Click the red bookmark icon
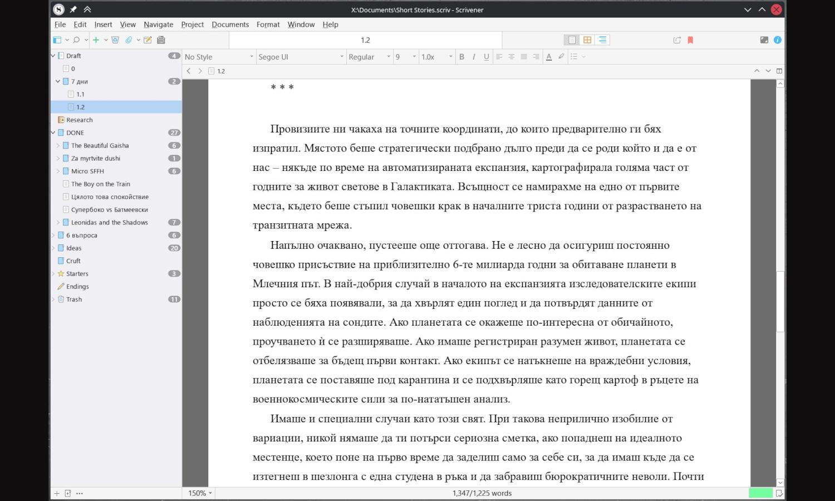Screen dimensions: 835x501 point(690,40)
